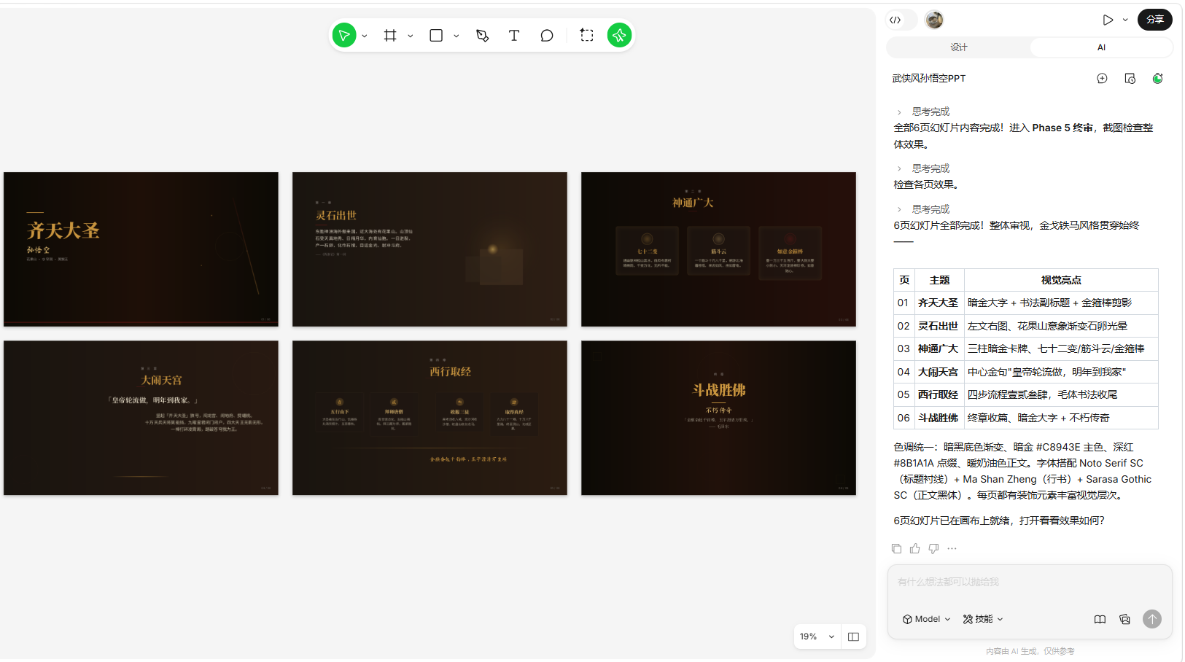This screenshot has height=662, width=1185.
Task: Click the chat message input field
Action: point(1030,583)
